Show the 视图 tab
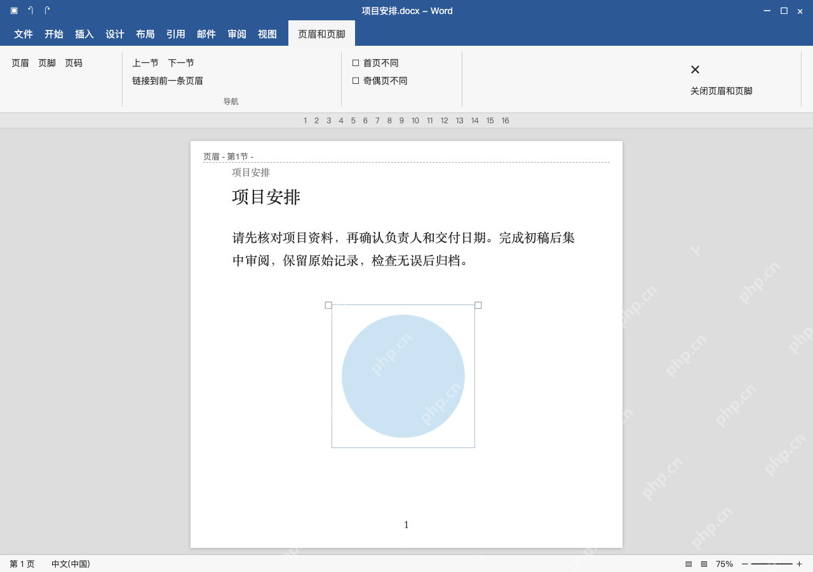 pos(267,34)
